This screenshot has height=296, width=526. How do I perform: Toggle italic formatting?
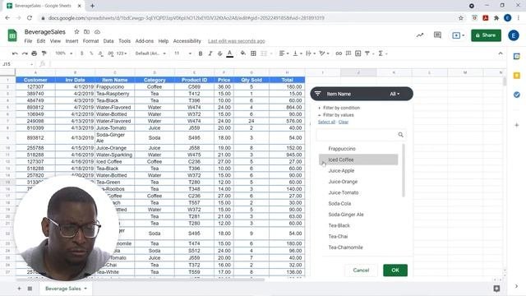[x=210, y=53]
